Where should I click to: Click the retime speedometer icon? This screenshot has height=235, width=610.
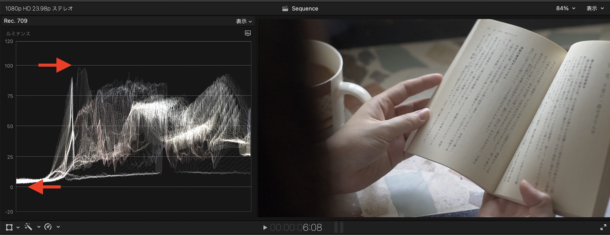pyautogui.click(x=48, y=227)
